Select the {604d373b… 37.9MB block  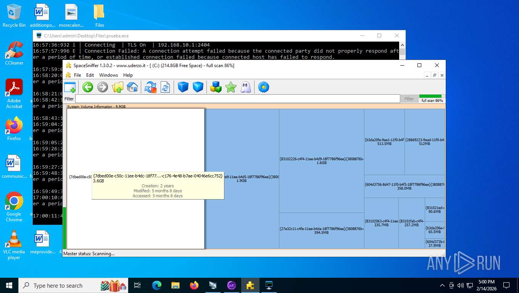435,244
